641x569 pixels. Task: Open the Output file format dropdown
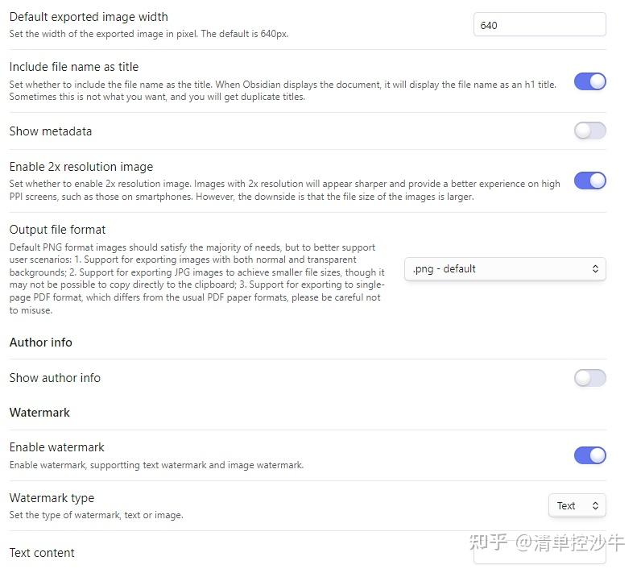coord(505,269)
